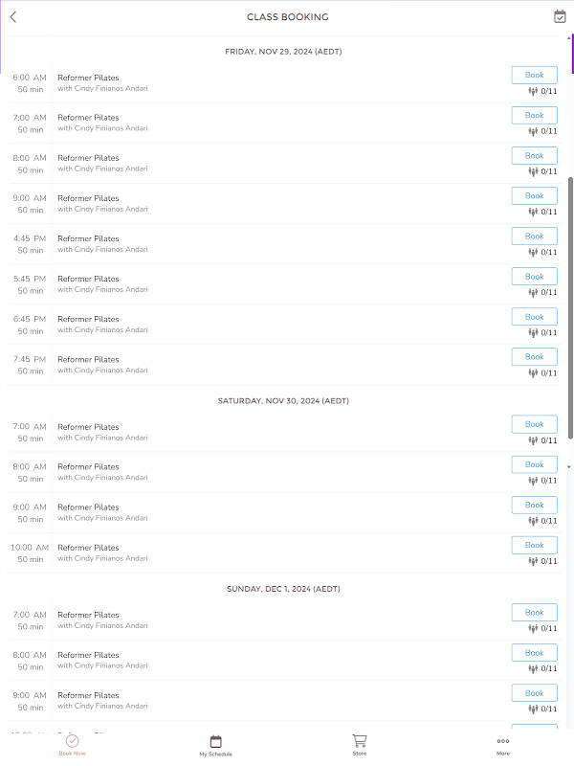The width and height of the screenshot is (574, 766).
Task: Open the My Schedule calendar icon
Action: tap(215, 741)
